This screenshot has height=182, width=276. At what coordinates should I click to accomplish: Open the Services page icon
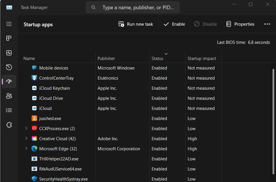pyautogui.click(x=9, y=125)
